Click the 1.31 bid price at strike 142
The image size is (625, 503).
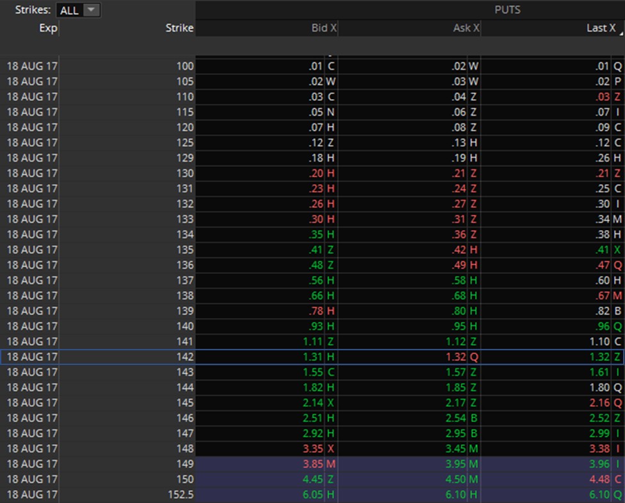click(312, 357)
